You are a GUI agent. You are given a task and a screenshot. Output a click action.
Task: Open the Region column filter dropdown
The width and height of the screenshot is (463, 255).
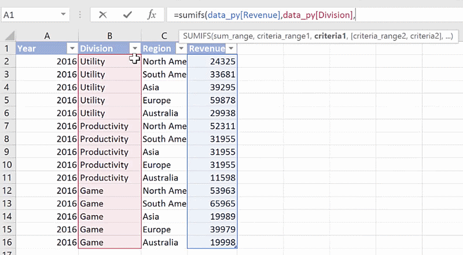coord(181,49)
